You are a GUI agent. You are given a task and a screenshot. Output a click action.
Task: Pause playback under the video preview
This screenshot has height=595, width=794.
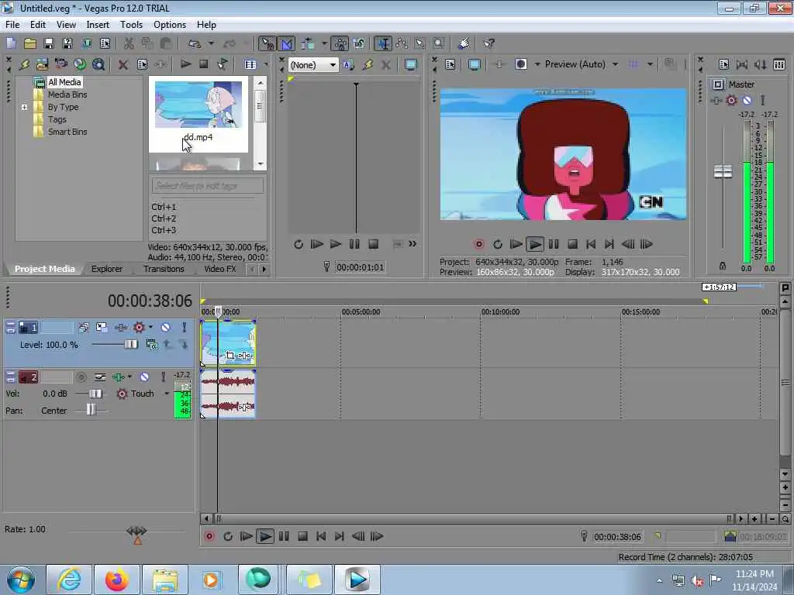tap(554, 244)
